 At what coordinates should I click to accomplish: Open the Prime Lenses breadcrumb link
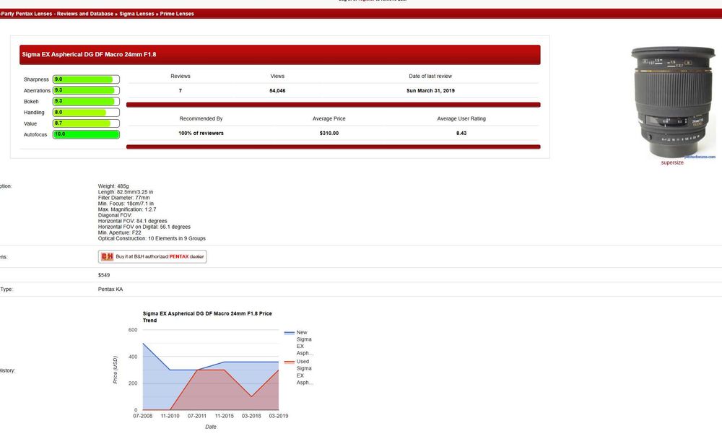(177, 14)
